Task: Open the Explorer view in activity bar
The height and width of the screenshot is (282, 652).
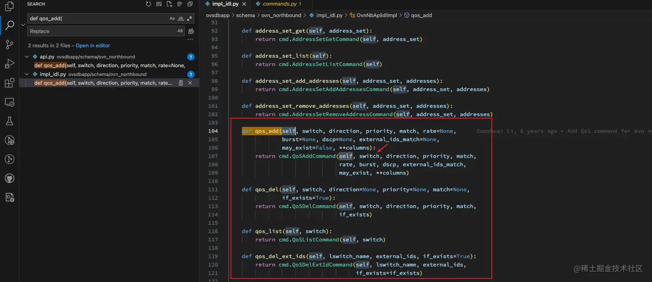Action: click(9, 7)
